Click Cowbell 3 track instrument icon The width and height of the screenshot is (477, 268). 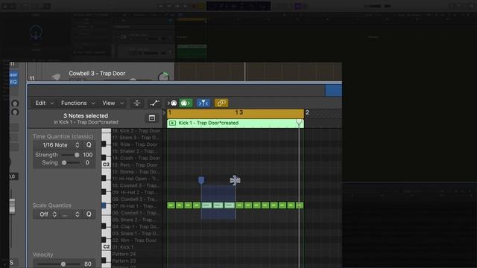(x=56, y=77)
